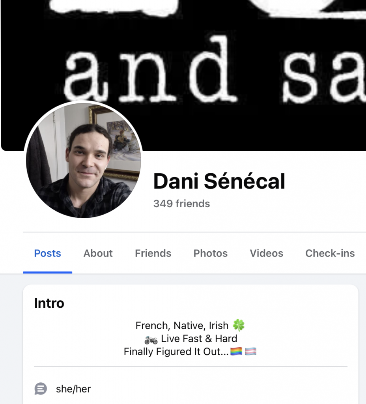Open the 349 friends link
366x404 pixels.
181,204
